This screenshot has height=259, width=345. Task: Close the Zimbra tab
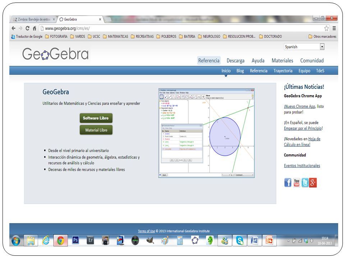(54, 19)
